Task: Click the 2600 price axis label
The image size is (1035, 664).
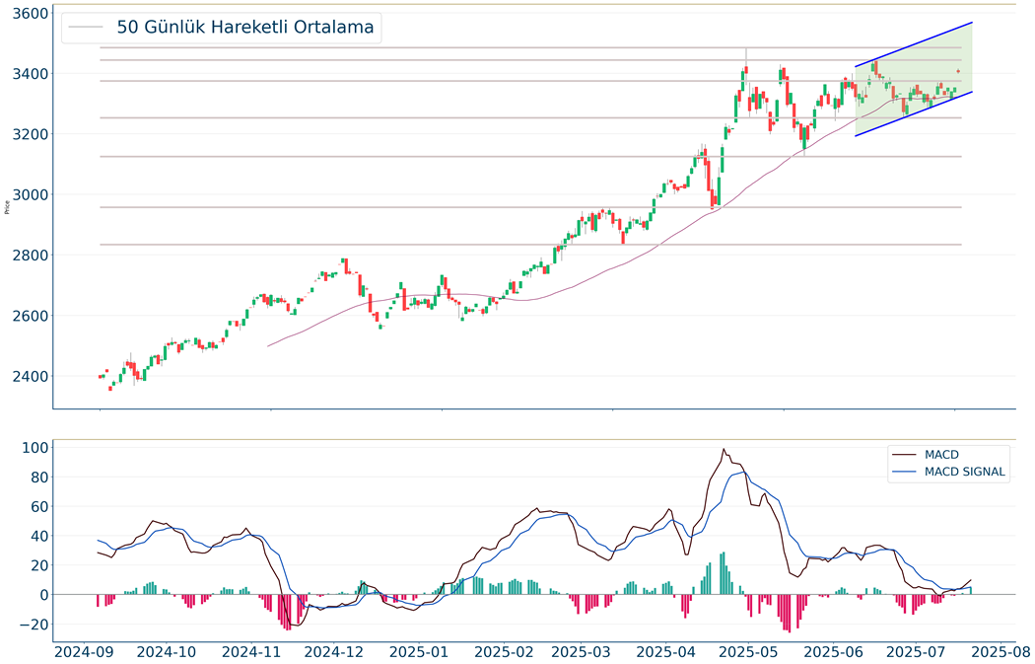Action: [x=31, y=316]
